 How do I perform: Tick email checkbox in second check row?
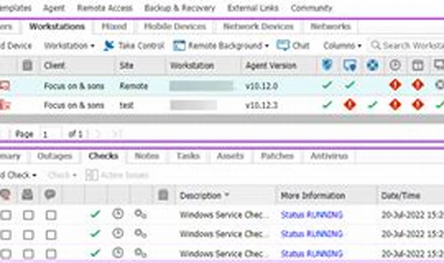click(x=28, y=235)
